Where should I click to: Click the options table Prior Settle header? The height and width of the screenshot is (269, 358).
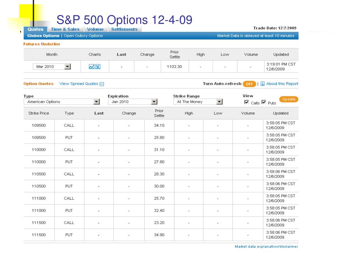tap(159, 113)
